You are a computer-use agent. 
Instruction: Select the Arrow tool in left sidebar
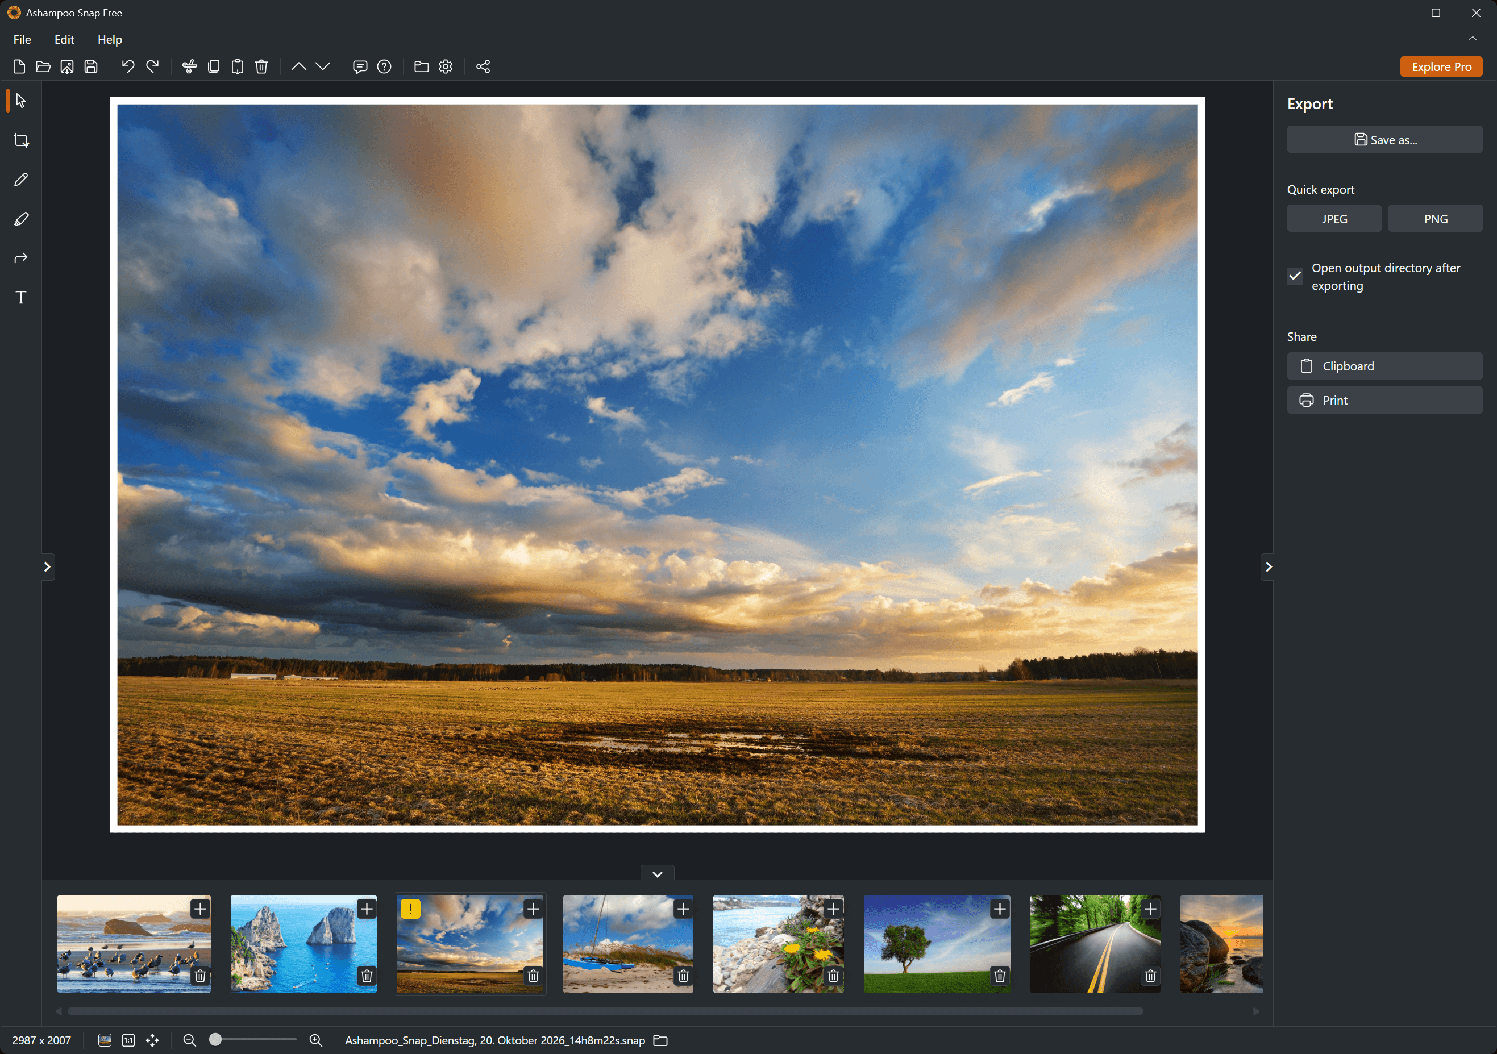tap(21, 258)
